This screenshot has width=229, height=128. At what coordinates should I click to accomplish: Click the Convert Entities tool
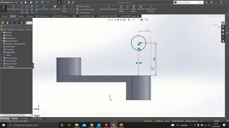coord(55,8)
